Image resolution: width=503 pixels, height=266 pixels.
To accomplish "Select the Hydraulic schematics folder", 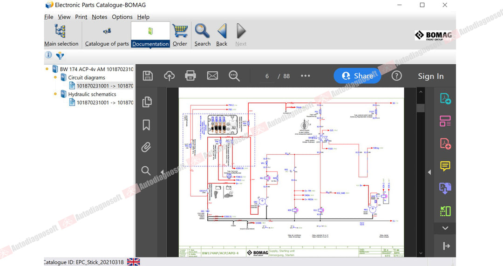I will click(x=92, y=94).
